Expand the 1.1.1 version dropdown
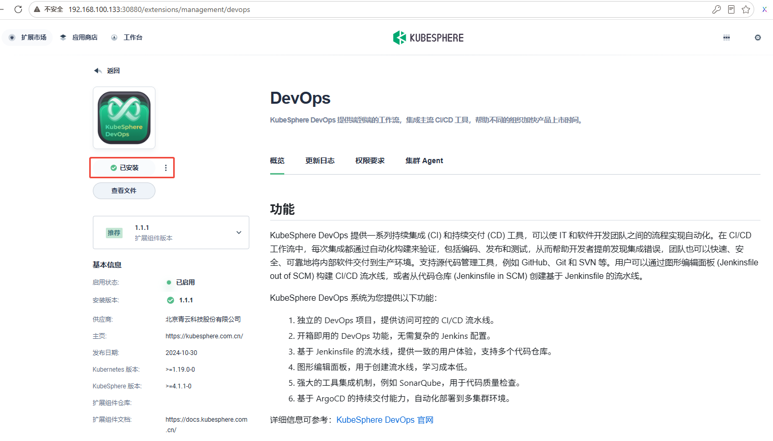 [x=171, y=232]
